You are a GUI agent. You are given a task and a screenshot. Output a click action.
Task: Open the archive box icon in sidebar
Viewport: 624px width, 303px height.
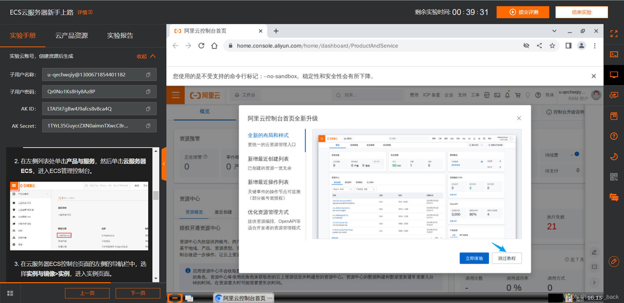[614, 116]
